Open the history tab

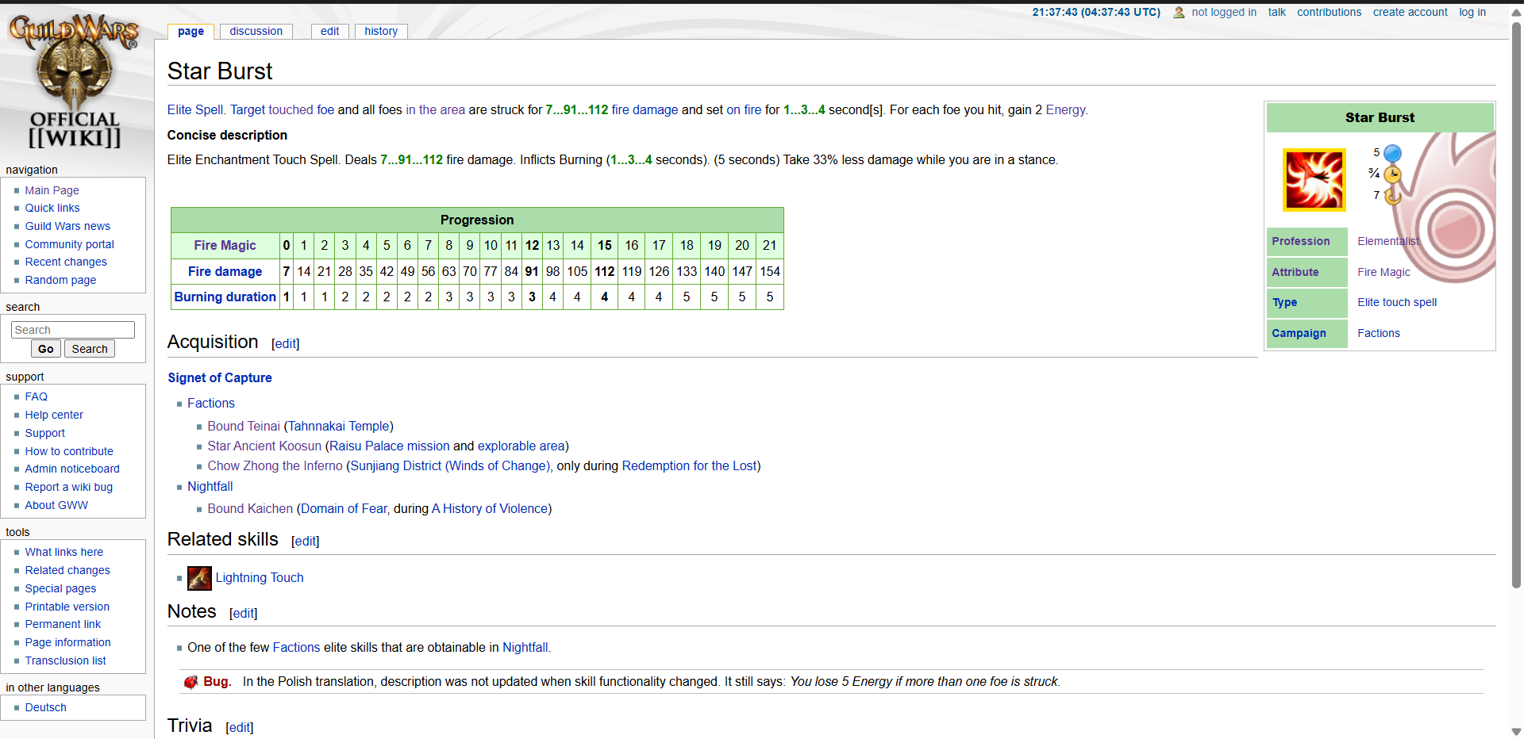point(381,31)
